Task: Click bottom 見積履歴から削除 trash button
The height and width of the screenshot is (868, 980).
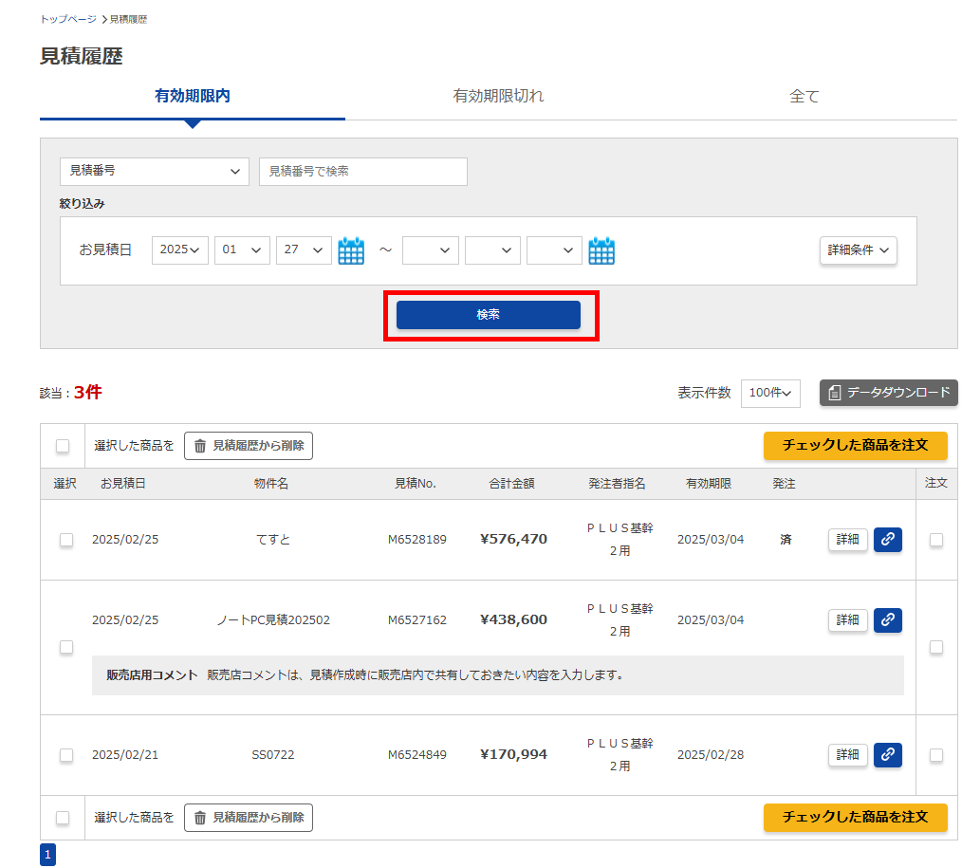Action: click(249, 818)
